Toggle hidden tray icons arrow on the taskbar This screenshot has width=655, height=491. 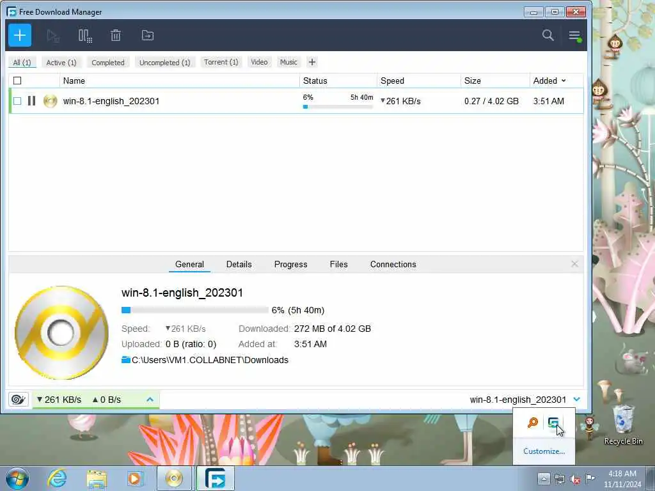[x=544, y=478]
